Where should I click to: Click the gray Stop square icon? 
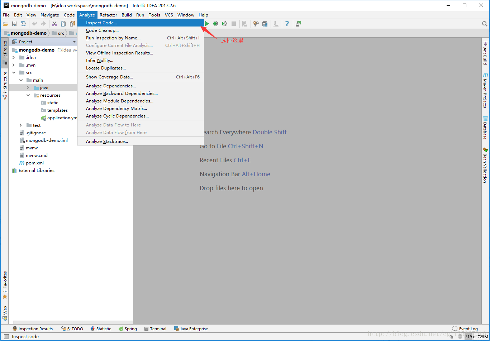point(234,24)
